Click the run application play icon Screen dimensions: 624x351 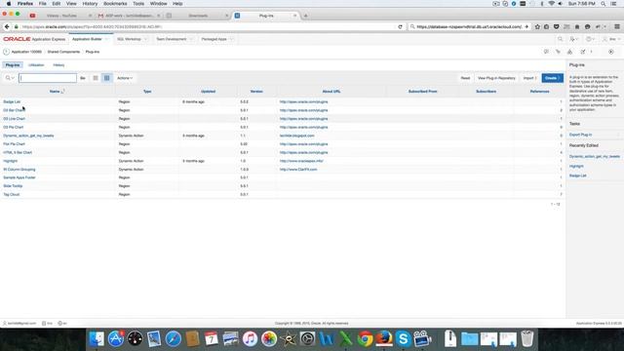coord(611,52)
